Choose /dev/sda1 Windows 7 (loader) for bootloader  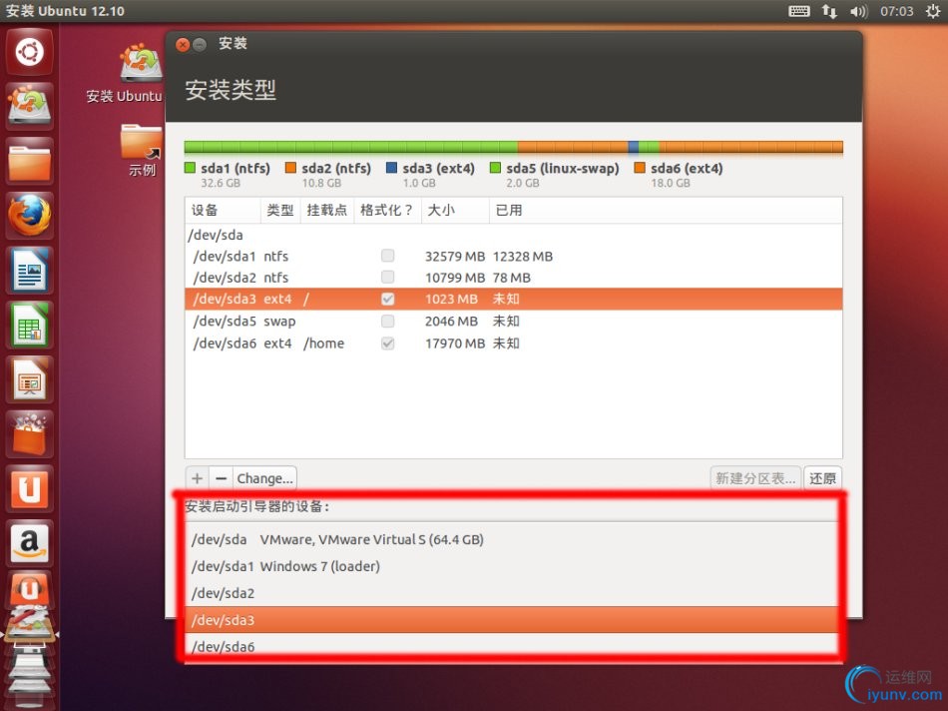(x=512, y=566)
